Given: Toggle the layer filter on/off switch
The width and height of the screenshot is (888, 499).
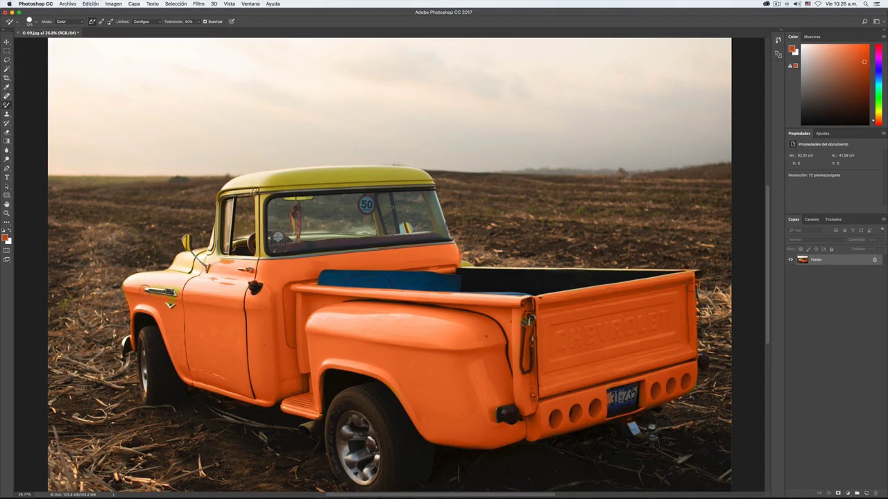Looking at the screenshot, I should coord(882,229).
